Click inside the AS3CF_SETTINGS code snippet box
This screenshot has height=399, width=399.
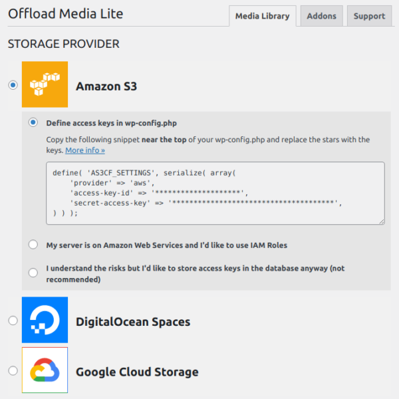pos(215,193)
